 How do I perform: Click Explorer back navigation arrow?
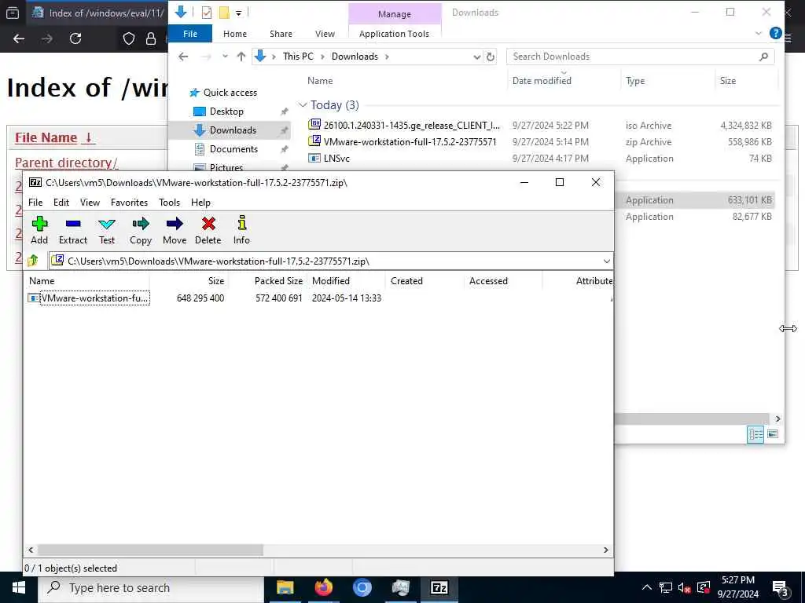point(183,57)
